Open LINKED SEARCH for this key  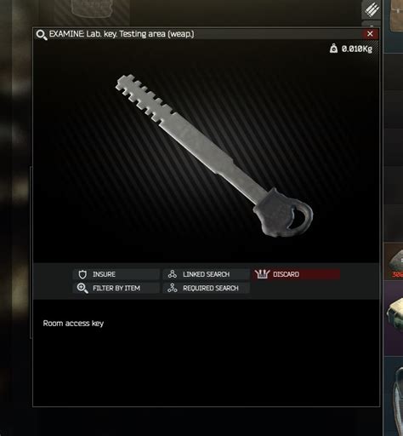206,274
